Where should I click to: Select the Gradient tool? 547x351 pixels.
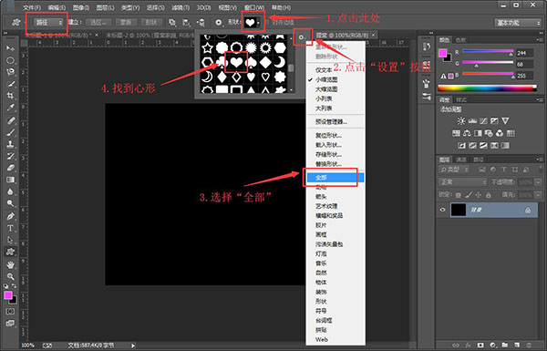[x=10, y=180]
